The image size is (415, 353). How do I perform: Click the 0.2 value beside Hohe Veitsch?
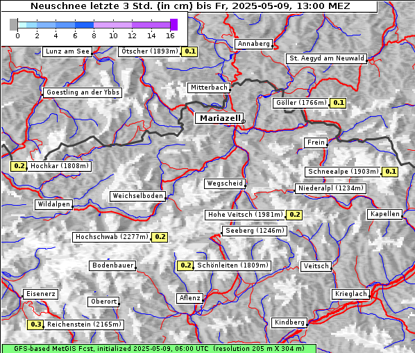(294, 215)
